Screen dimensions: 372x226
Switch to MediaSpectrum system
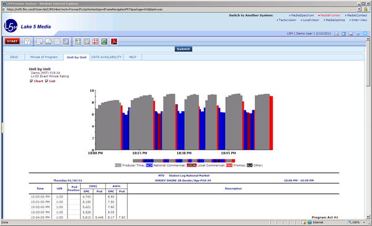[x=303, y=15]
